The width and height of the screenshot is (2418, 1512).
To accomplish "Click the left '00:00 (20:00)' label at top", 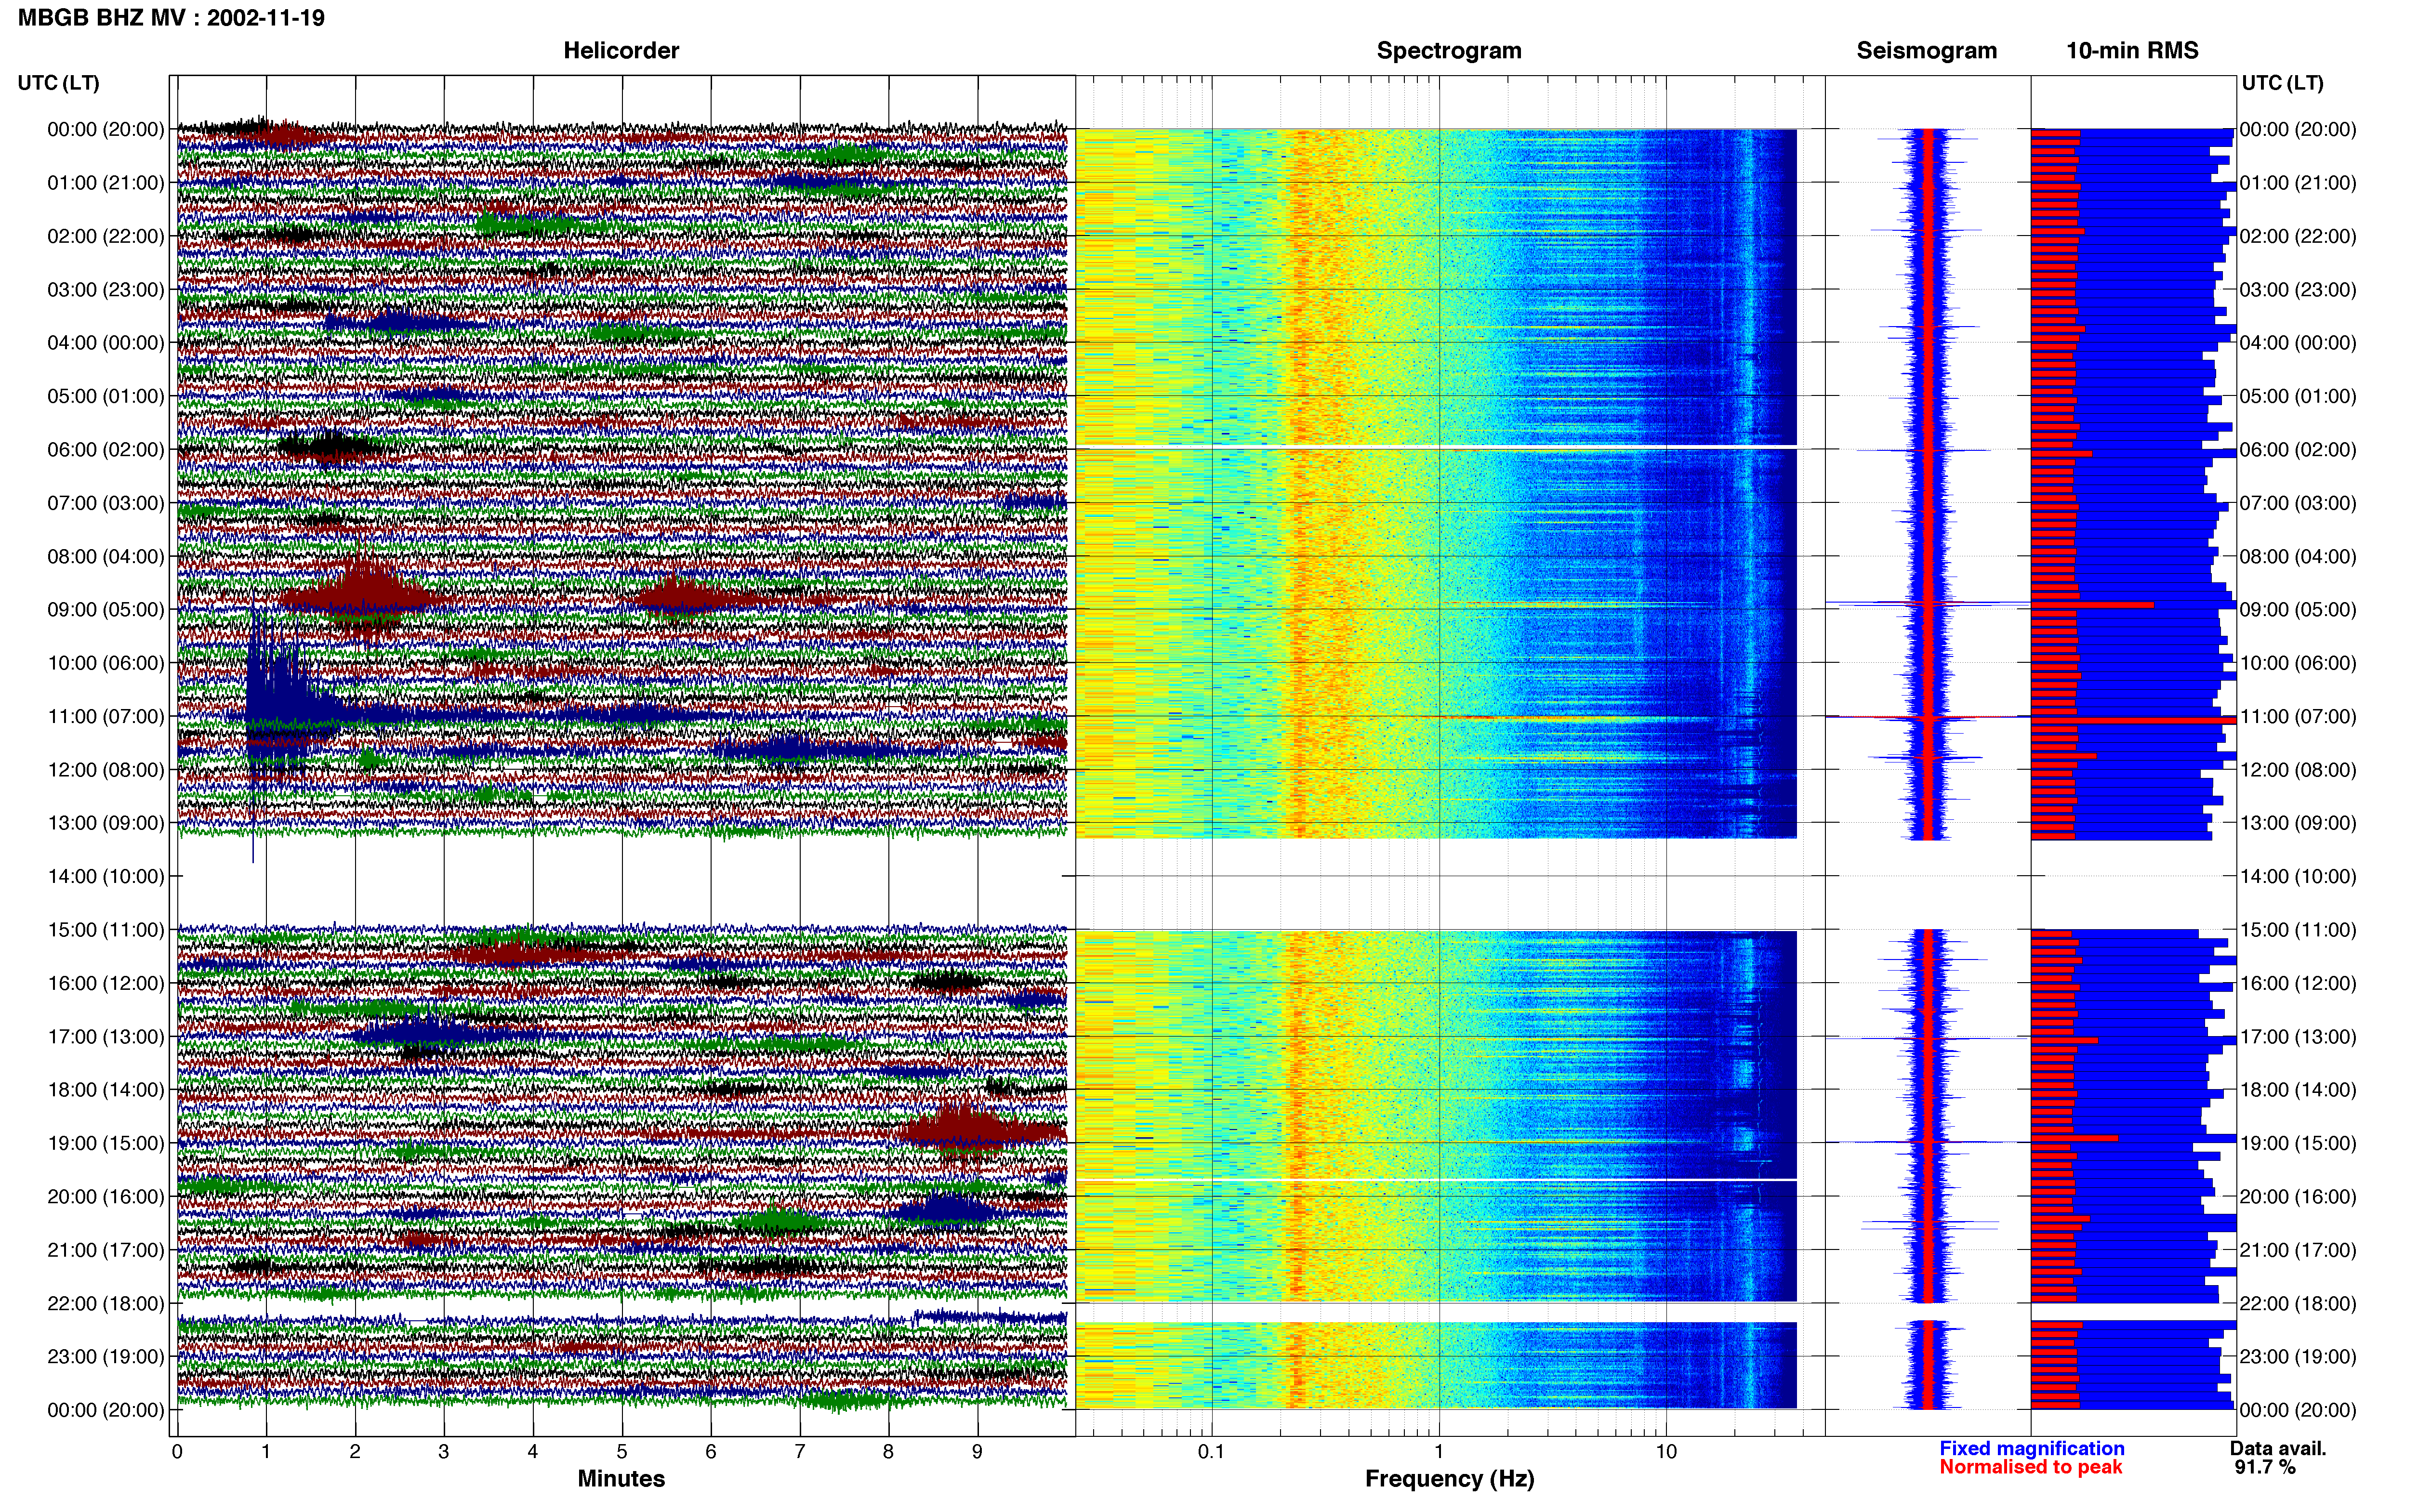I will [105, 129].
